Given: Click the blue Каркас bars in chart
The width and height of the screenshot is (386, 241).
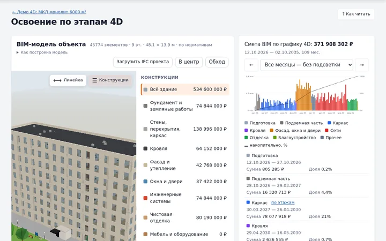Looking at the screenshot, I should (x=278, y=106).
